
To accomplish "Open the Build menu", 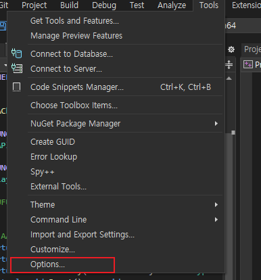I will pyautogui.click(x=69, y=5).
